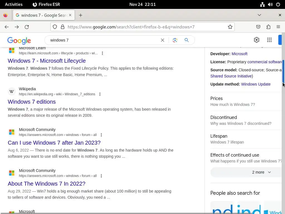Image resolution: width=285 pixels, height=214 pixels.
Task: Open the system network status icon
Action: 262,4
